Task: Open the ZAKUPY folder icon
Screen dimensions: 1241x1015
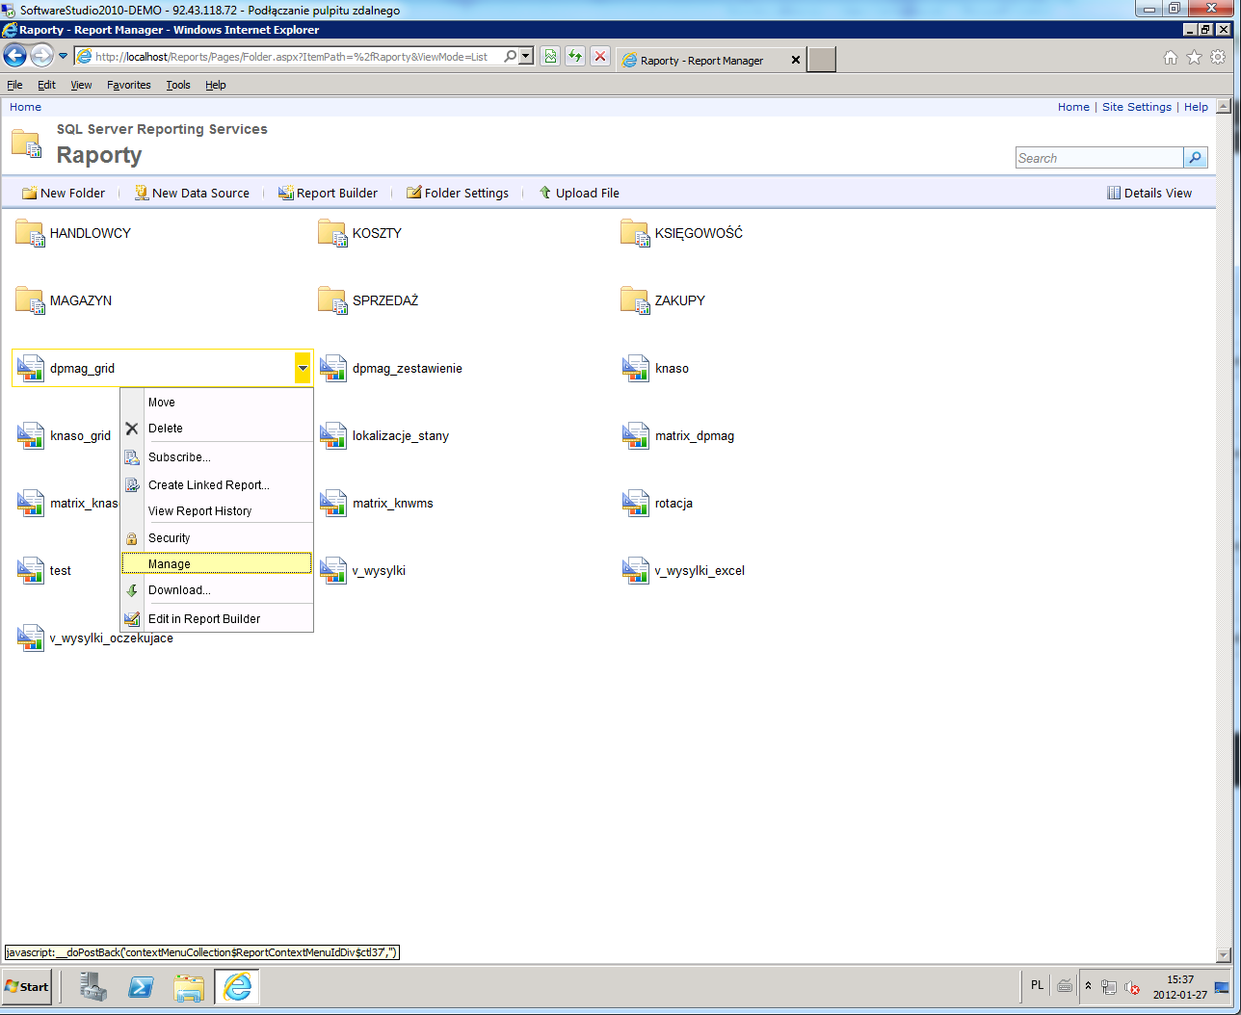Action: pyautogui.click(x=635, y=301)
